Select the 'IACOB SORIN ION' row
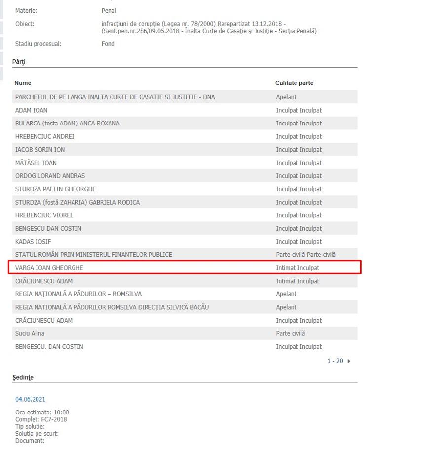This screenshot has width=444, height=454. click(185, 150)
